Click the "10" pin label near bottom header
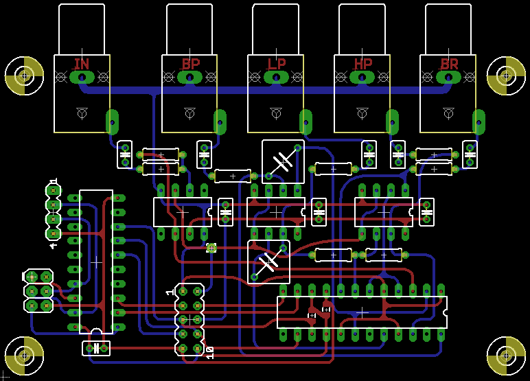The width and height of the screenshot is (530, 381). click(209, 353)
